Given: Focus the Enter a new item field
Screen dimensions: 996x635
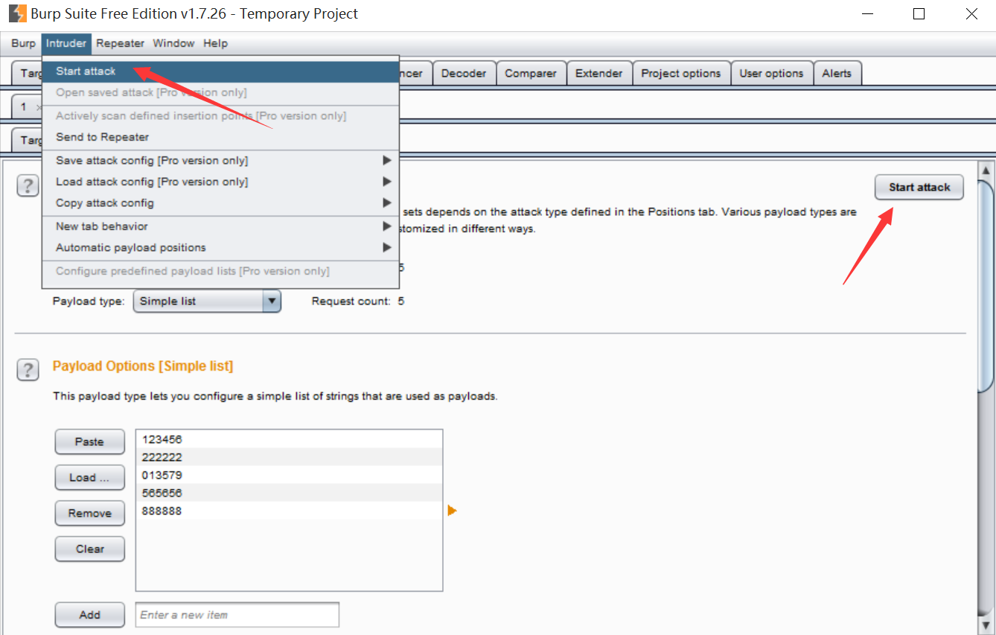Looking at the screenshot, I should tap(237, 615).
